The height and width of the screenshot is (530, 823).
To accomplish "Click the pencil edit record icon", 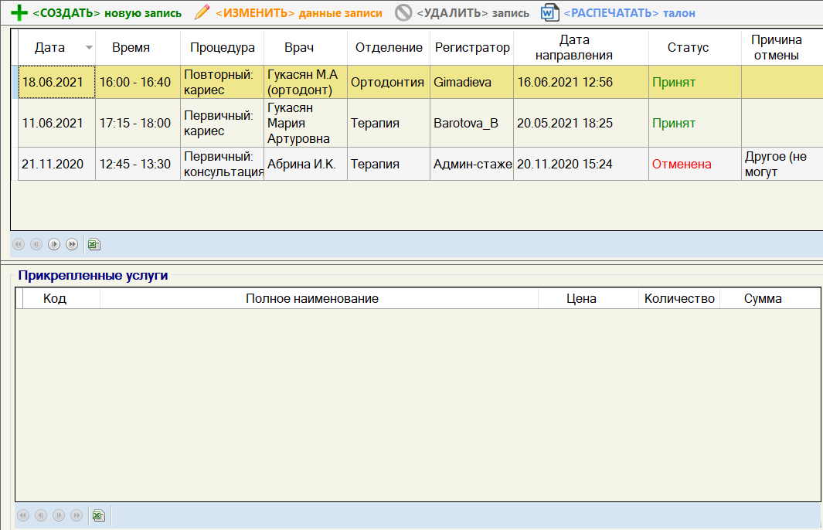I will click(202, 12).
